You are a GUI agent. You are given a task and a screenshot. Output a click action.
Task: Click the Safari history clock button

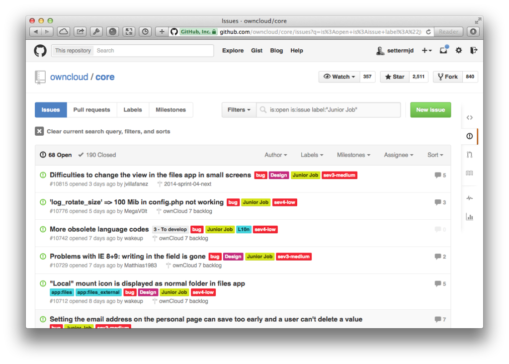point(145,31)
